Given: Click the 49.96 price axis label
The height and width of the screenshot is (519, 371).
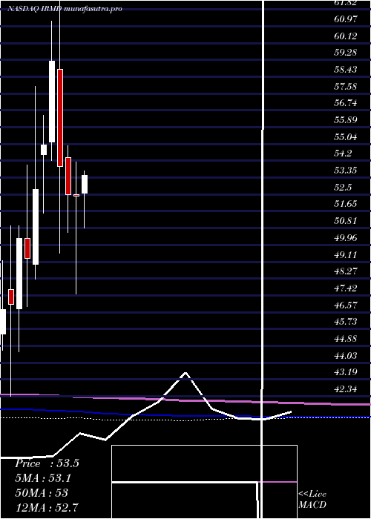Looking at the screenshot, I should tap(346, 238).
